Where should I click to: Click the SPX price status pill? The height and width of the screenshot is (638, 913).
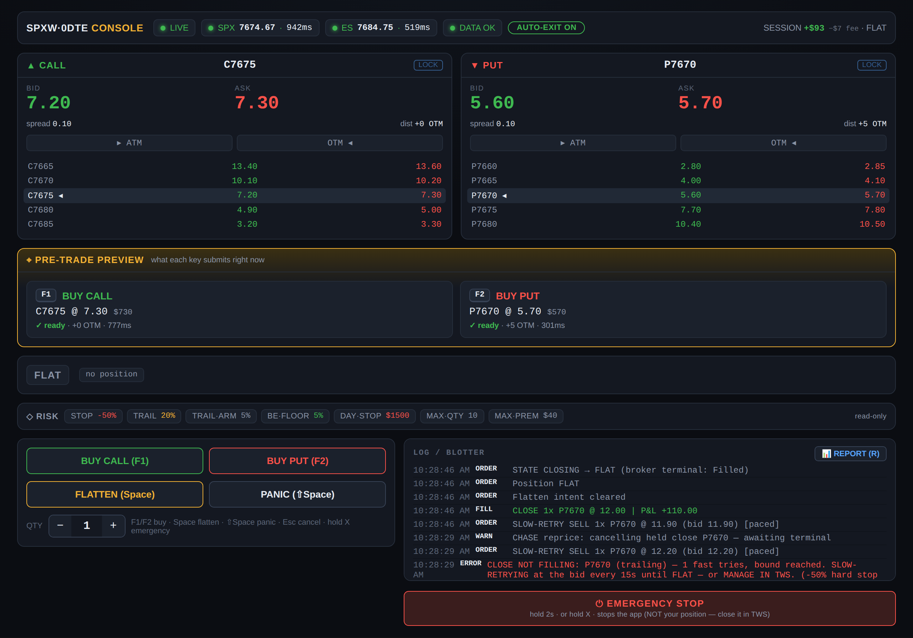[260, 28]
